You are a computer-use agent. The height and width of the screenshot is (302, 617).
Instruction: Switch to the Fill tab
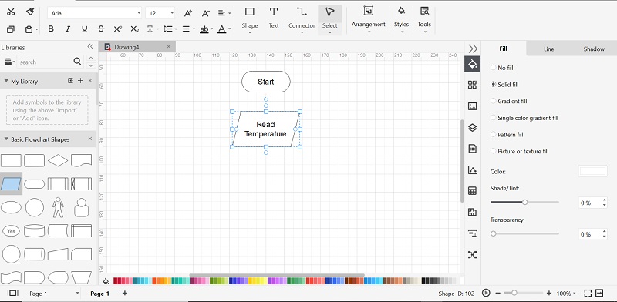[504, 49]
